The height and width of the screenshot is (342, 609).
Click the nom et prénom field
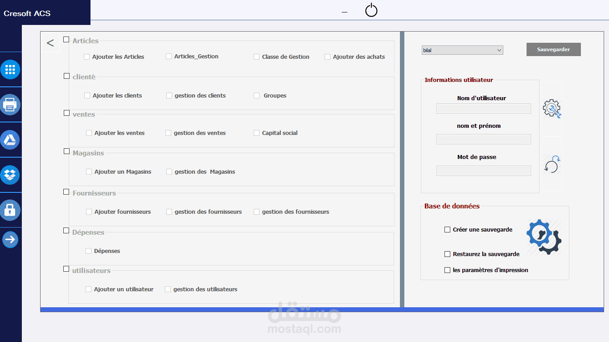[x=484, y=139]
